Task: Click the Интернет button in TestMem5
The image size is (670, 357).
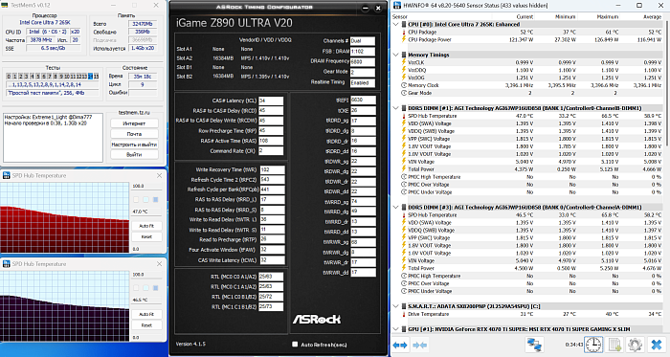Action: [134, 123]
